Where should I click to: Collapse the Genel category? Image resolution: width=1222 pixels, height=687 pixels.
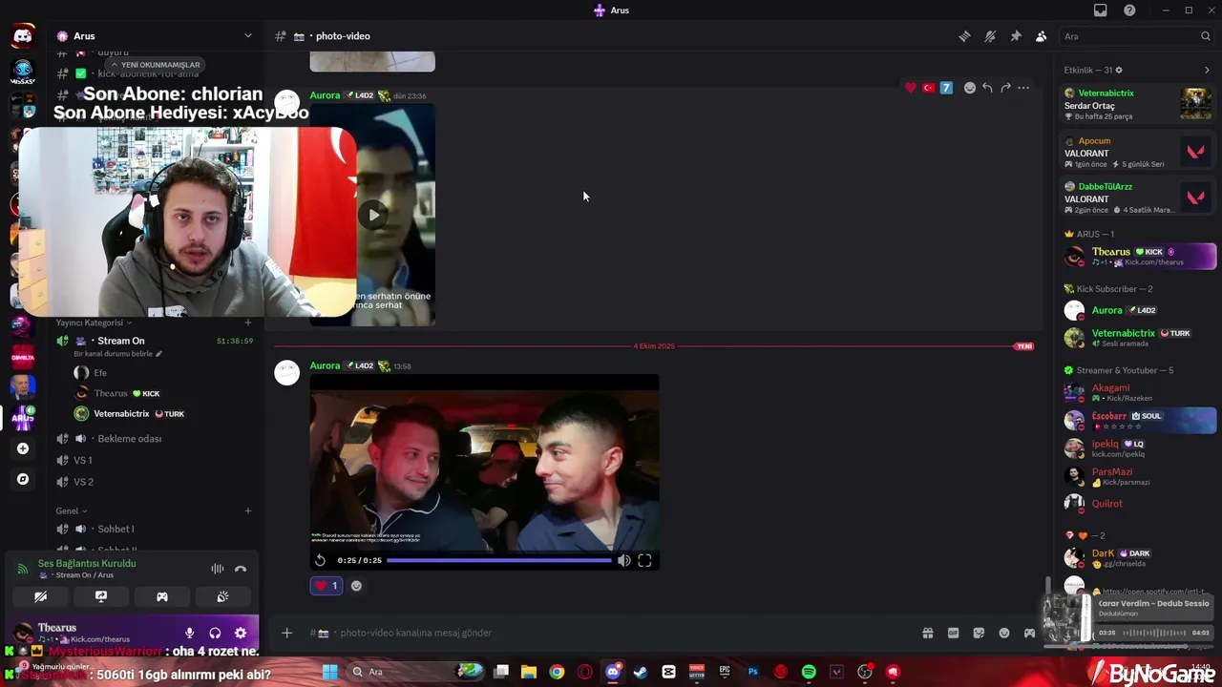pos(72,511)
